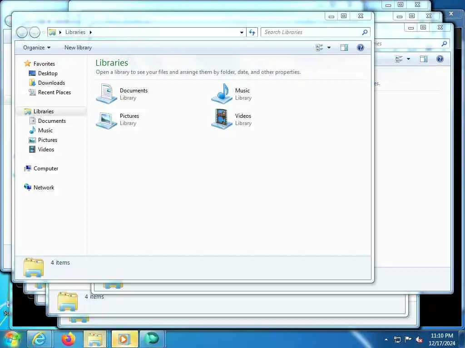Viewport: 465px width, 348px height.
Task: Click the root arrow before Libraries breadcrumb
Action: click(60, 32)
